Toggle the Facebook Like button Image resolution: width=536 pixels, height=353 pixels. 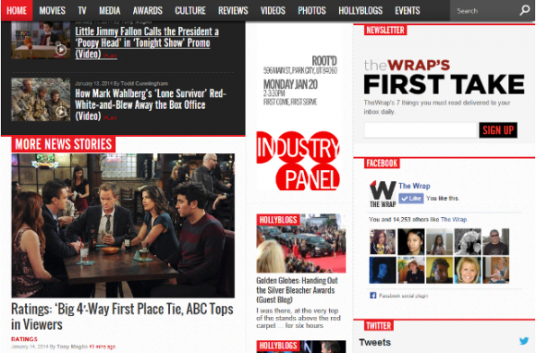pyautogui.click(x=411, y=199)
